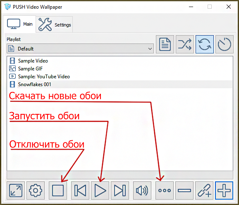Start wallpaper with the play button
Image resolution: width=239 pixels, height=205 pixels.
tap(100, 191)
